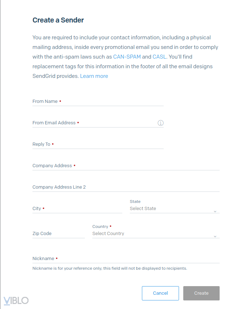Click the Create a Sender heading
251x309 pixels.
click(58, 20)
